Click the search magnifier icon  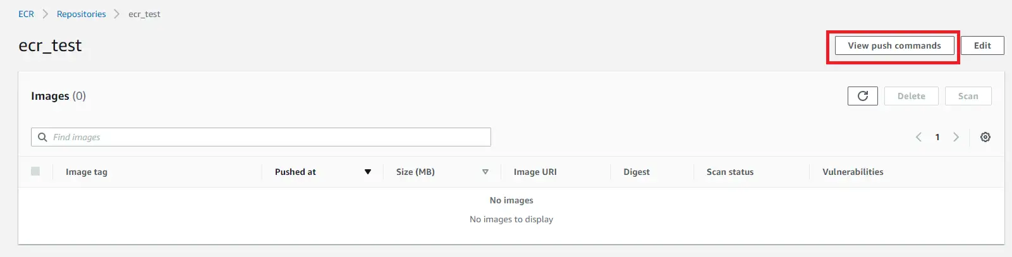[x=42, y=137]
